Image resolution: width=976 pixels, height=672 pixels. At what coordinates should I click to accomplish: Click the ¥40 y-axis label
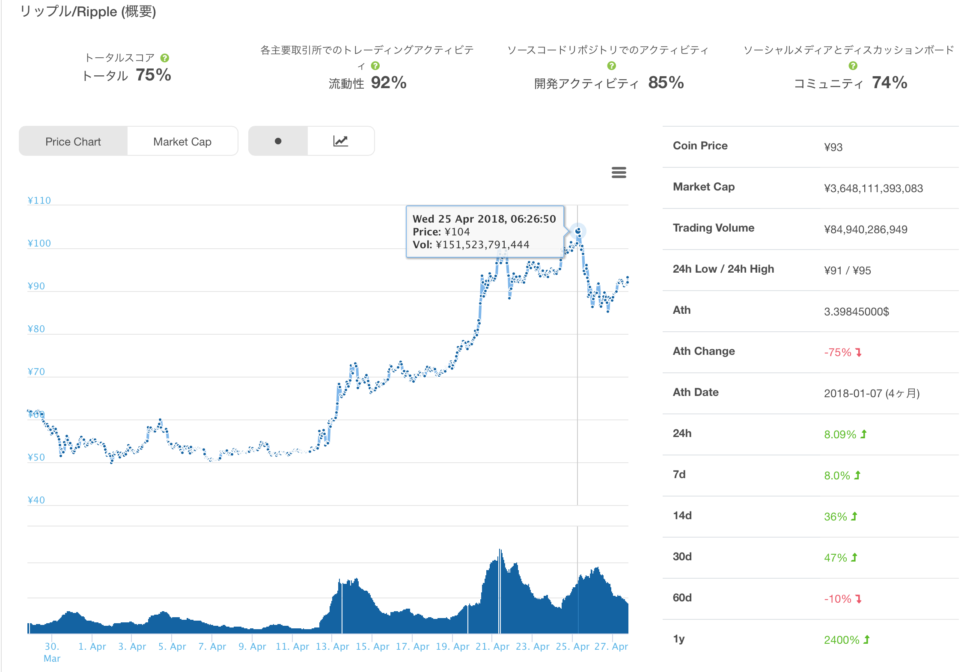click(36, 500)
